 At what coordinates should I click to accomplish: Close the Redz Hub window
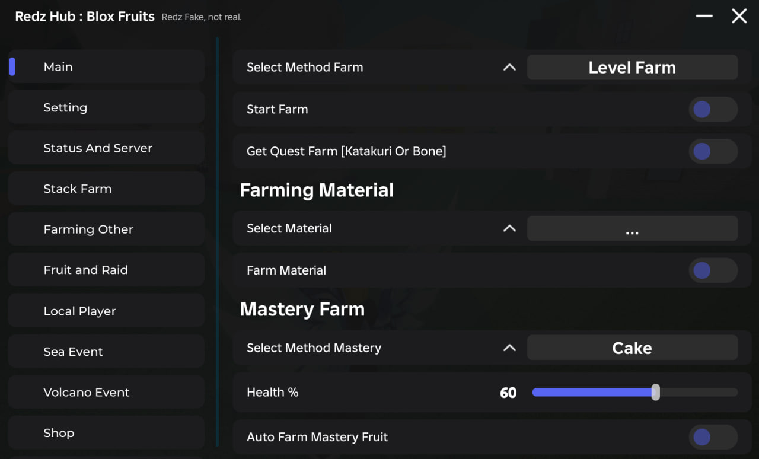tap(739, 16)
